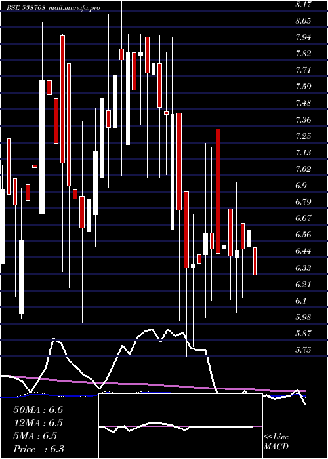
Task: Click the 12MA : 6.5 reading
Action: [38, 423]
